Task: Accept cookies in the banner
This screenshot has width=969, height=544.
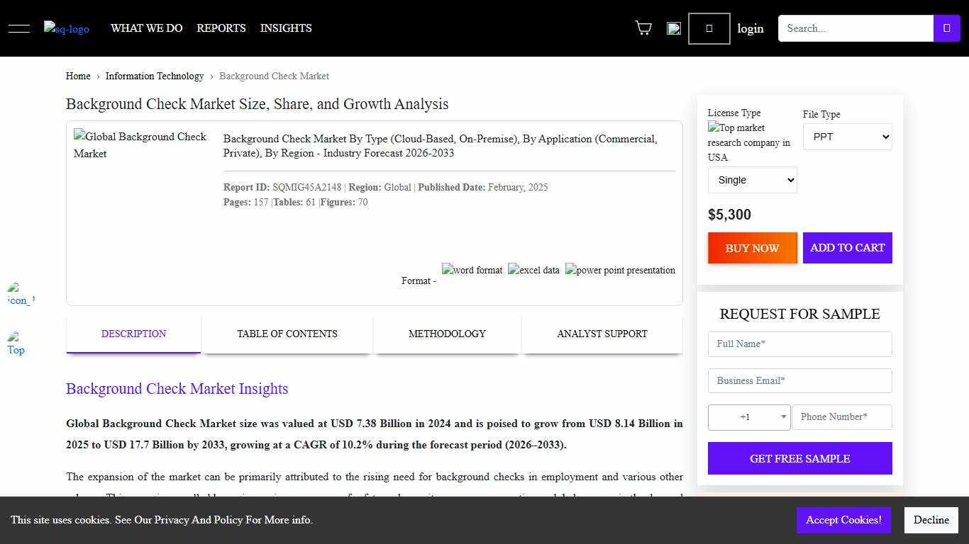Action: [x=843, y=520]
